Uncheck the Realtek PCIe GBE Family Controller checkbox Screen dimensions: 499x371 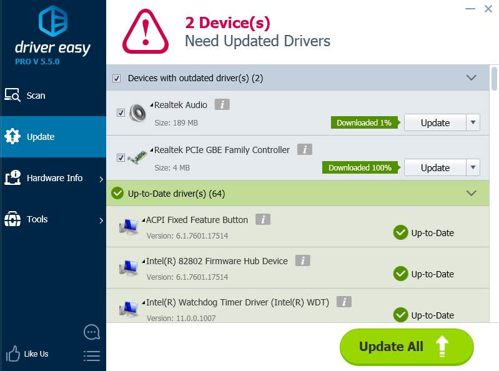click(x=121, y=157)
